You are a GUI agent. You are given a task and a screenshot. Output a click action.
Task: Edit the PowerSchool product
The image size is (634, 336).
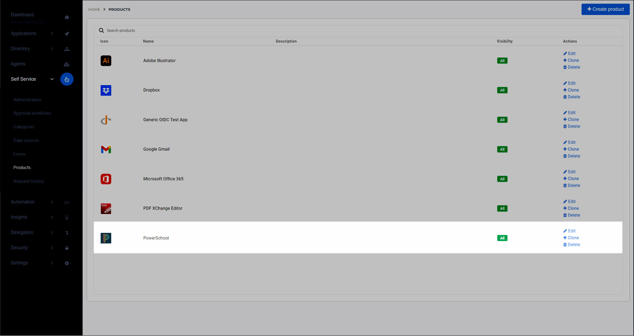pyautogui.click(x=570, y=231)
